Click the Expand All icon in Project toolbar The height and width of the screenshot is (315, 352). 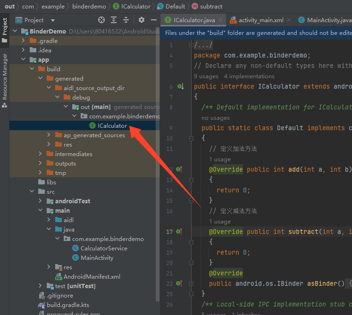pyautogui.click(x=114, y=20)
